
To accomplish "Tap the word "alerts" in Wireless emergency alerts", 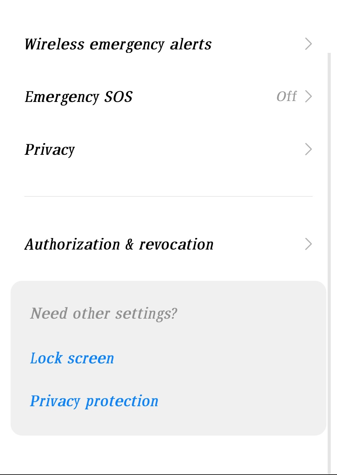I will pyautogui.click(x=191, y=44).
